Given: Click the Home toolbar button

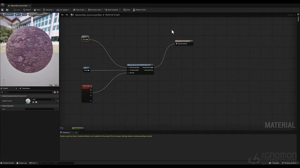Looking at the screenshot, I should point(37,10).
